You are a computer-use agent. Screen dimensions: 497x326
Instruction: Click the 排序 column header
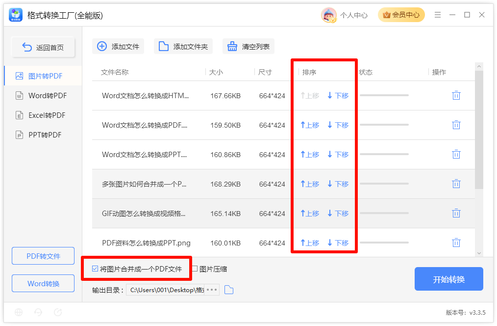(x=309, y=72)
